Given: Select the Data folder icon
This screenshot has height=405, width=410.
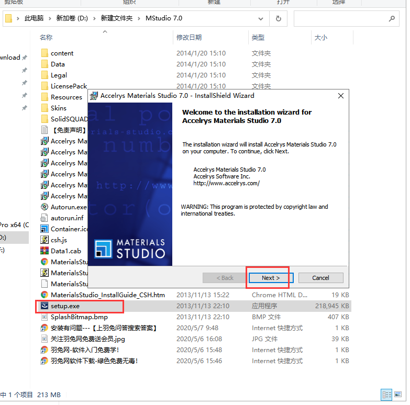Looking at the screenshot, I should (45, 64).
